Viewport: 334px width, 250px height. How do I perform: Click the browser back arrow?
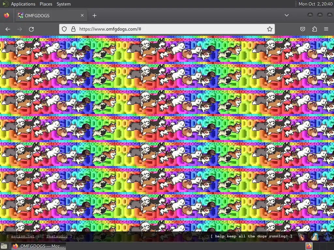[x=8, y=29]
